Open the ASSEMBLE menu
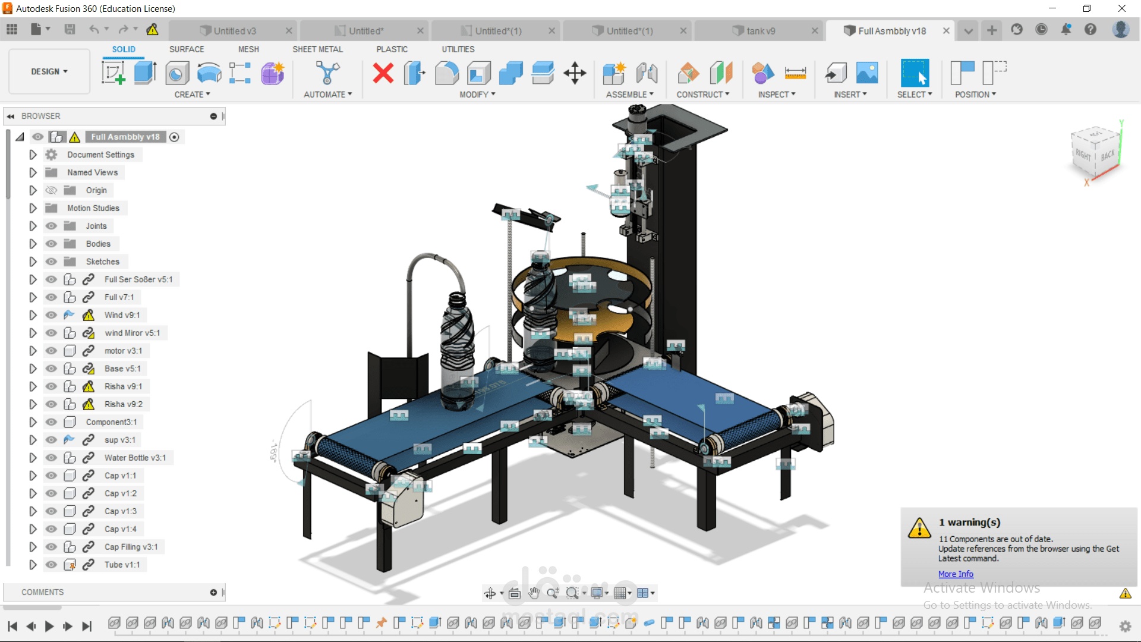The width and height of the screenshot is (1141, 642). (629, 95)
